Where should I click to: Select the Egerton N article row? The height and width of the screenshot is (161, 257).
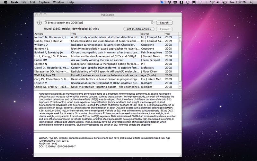tap(106, 64)
